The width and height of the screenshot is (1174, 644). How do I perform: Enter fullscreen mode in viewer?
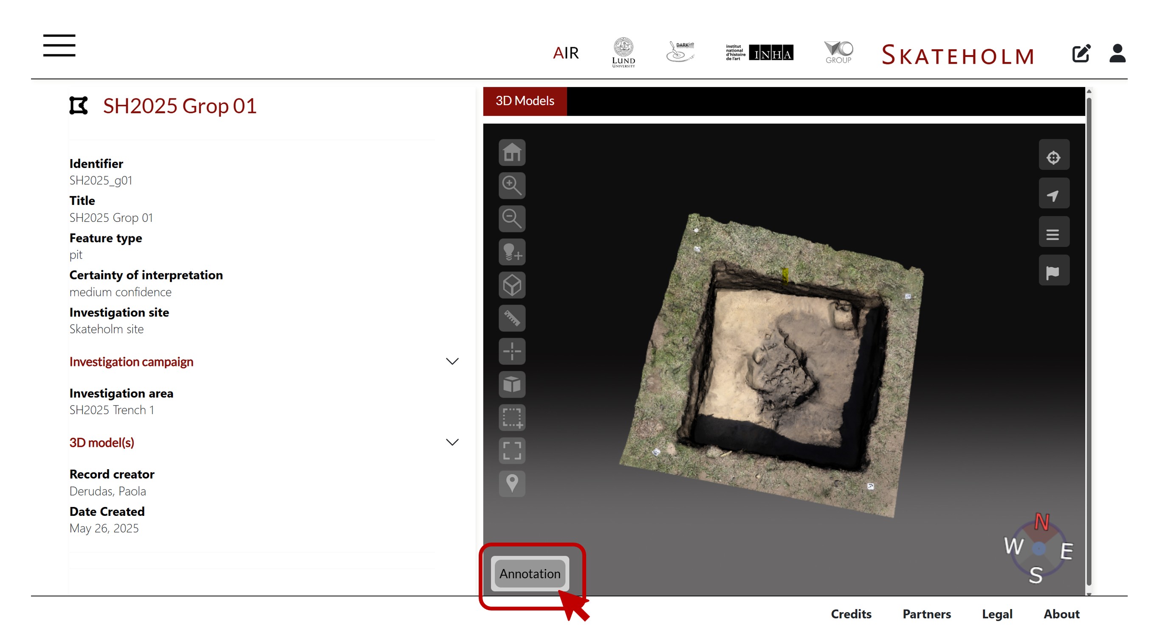point(512,451)
